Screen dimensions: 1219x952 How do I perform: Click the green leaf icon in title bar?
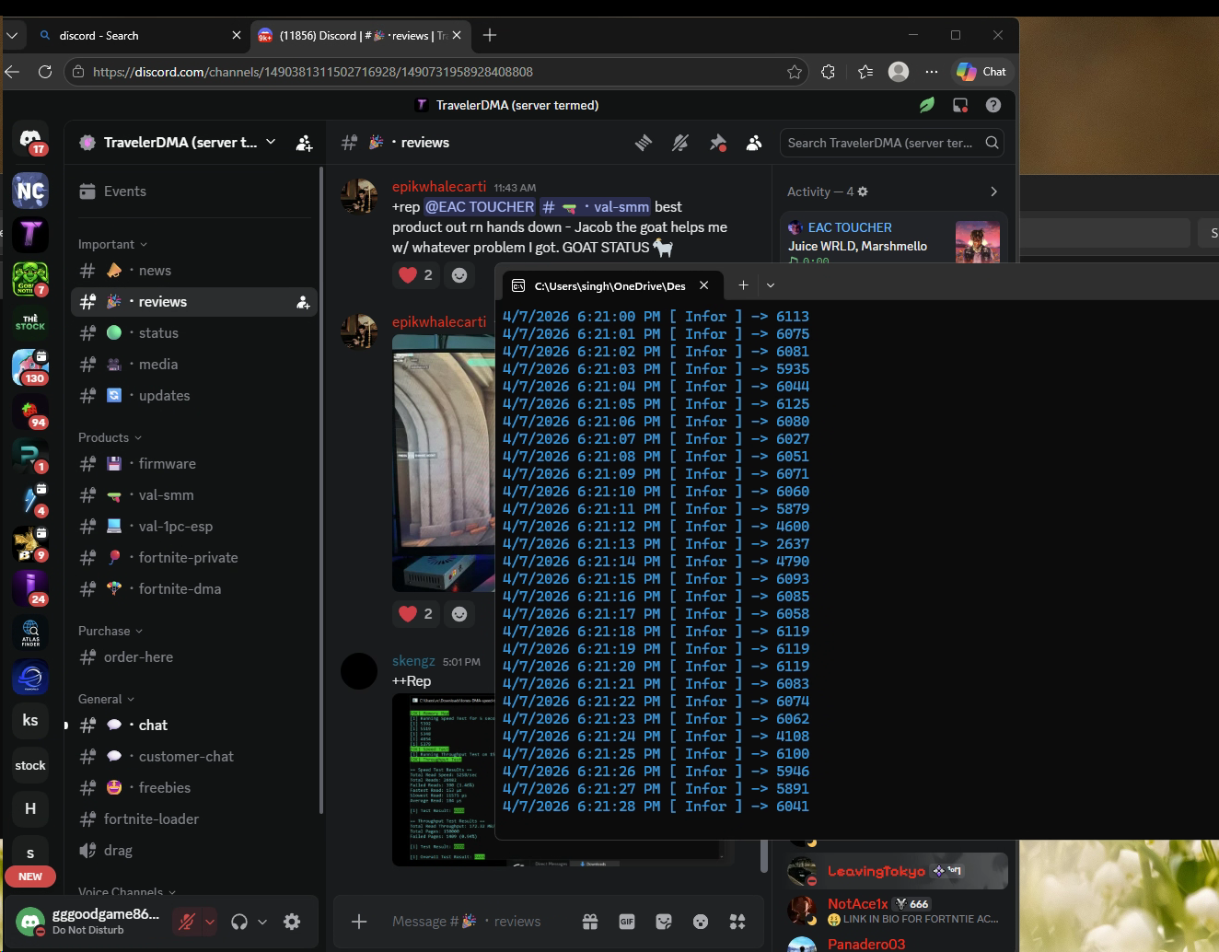click(927, 105)
